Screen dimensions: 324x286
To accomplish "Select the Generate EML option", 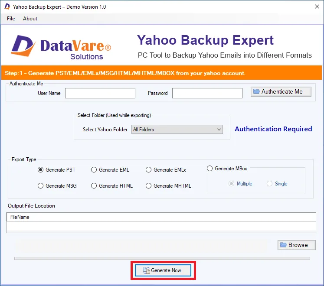I will point(94,170).
